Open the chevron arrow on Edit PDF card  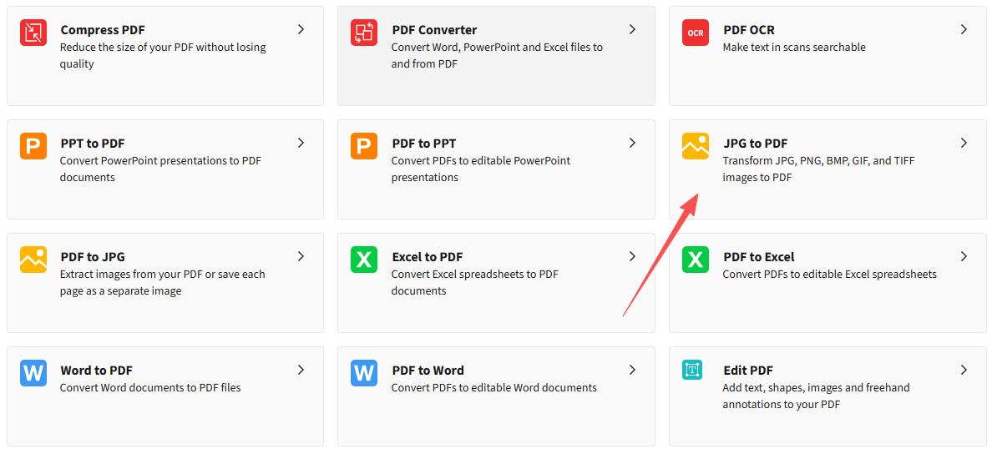click(x=964, y=370)
